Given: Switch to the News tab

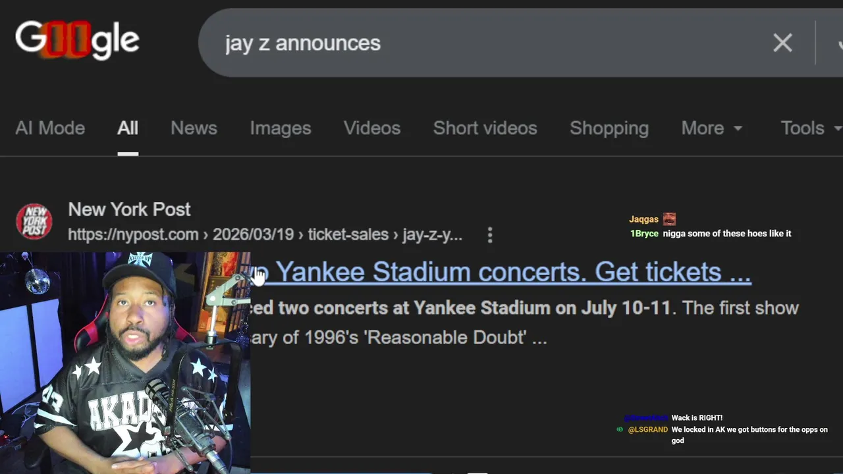Looking at the screenshot, I should 194,128.
